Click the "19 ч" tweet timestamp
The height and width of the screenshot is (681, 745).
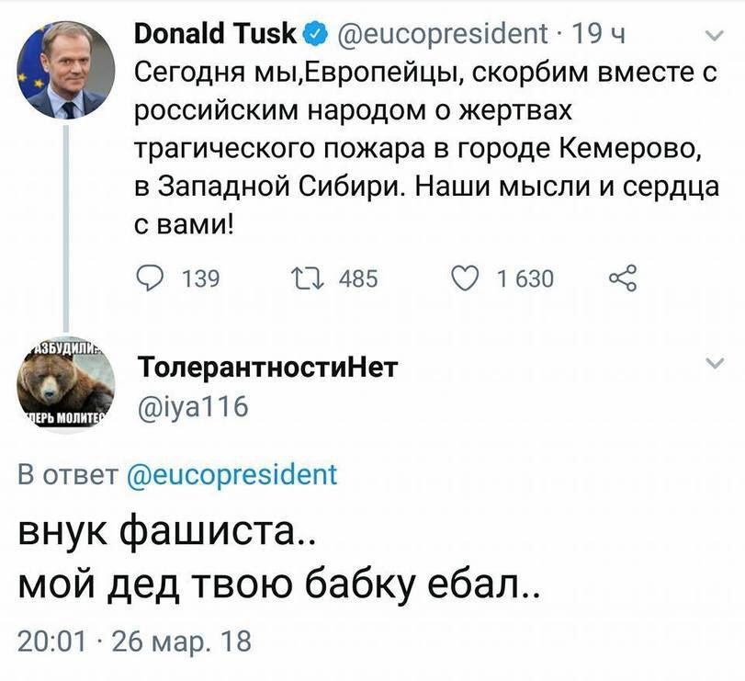click(x=598, y=35)
